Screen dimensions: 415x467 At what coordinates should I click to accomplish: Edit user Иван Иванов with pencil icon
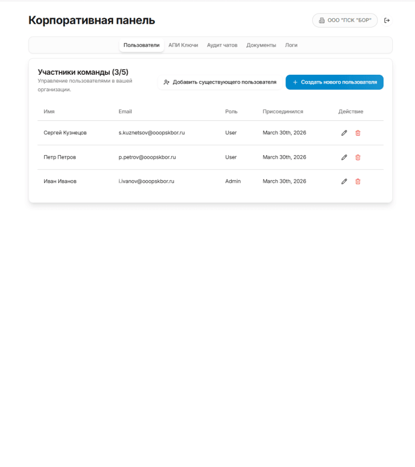point(344,182)
